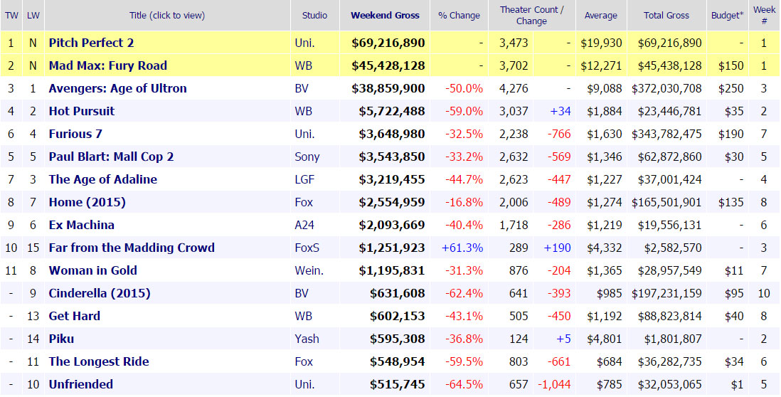Select the +190 theater change value
Viewport: 781px width, 397px height.
pyautogui.click(x=558, y=248)
